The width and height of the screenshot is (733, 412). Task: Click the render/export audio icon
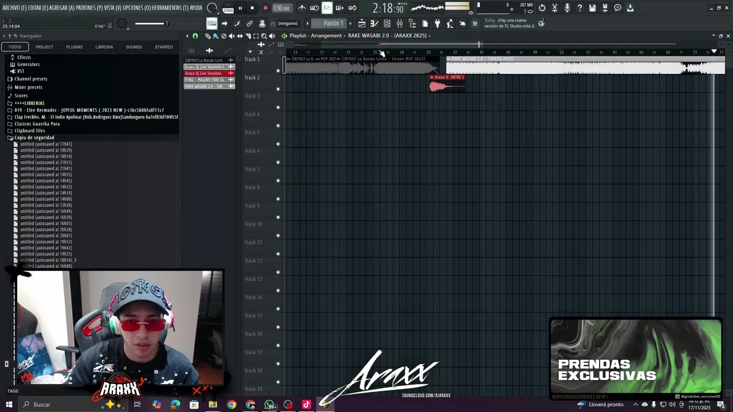(x=605, y=8)
